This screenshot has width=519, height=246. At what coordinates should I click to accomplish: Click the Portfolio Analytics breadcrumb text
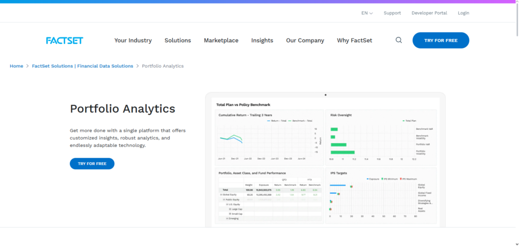pos(163,66)
